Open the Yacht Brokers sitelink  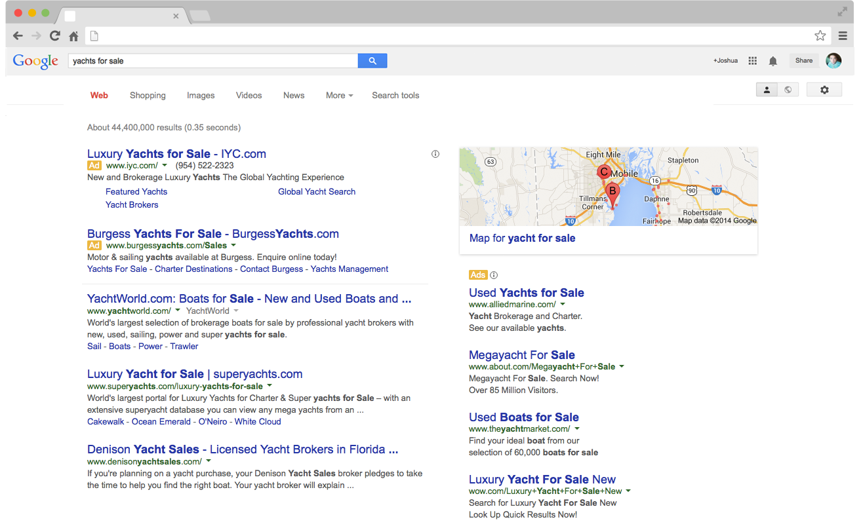pyautogui.click(x=132, y=205)
